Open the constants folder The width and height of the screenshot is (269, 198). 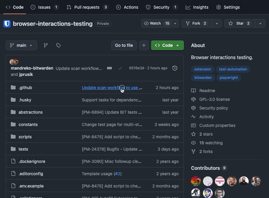click(x=28, y=124)
